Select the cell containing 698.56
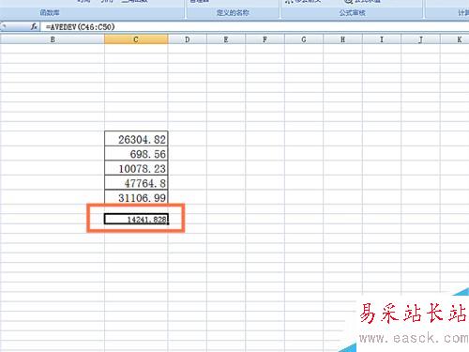 [x=136, y=153]
